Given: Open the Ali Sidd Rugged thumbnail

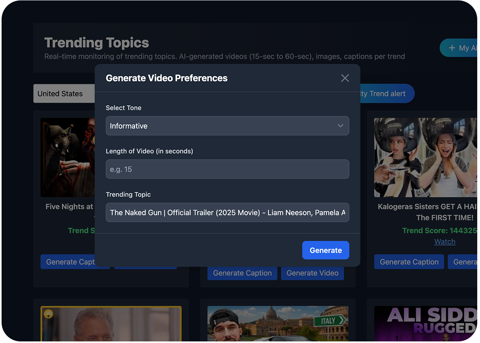Looking at the screenshot, I should [x=425, y=323].
